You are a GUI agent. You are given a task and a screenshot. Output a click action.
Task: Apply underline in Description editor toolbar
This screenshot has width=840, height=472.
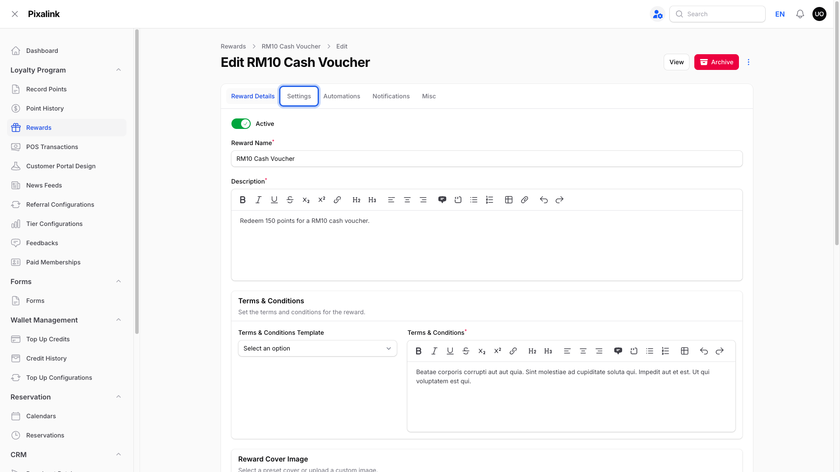(274, 200)
